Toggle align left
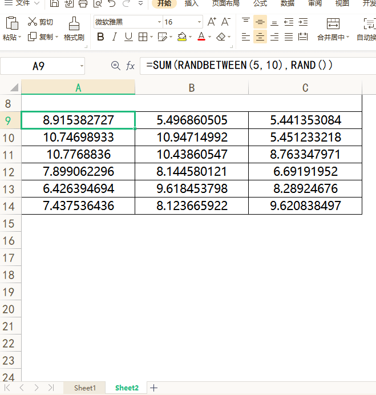 click(246, 37)
